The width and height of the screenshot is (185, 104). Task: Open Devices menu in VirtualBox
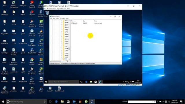tap(64, 9)
